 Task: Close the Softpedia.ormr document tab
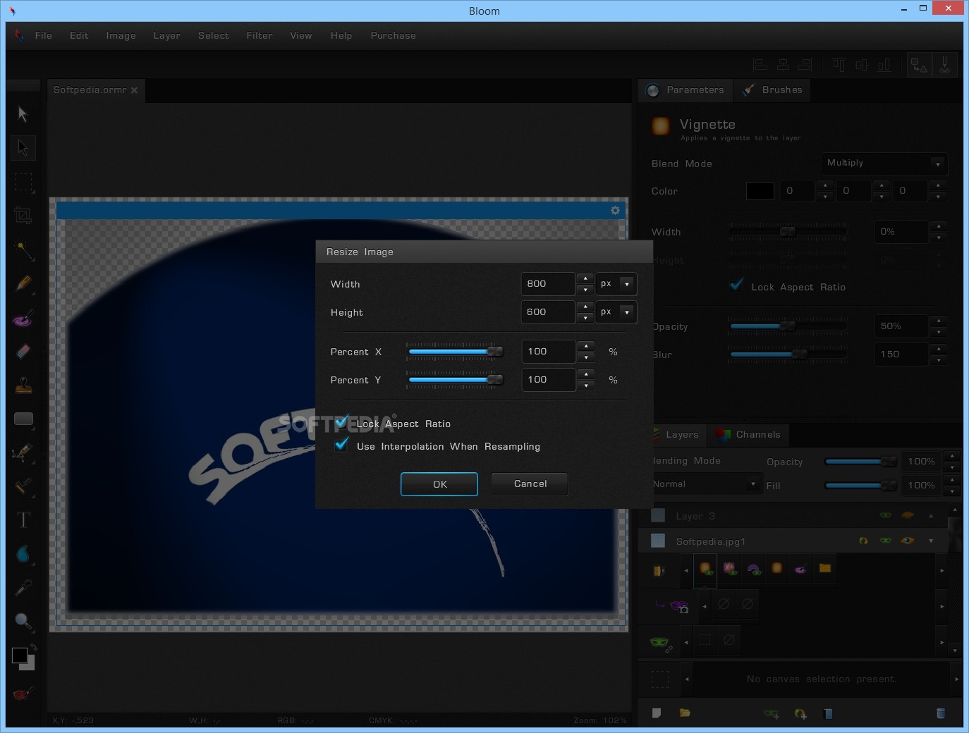[134, 90]
